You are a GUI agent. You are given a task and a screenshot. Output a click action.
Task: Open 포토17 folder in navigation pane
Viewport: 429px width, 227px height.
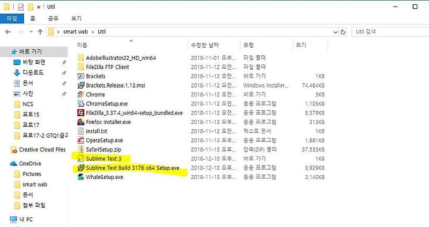pyautogui.click(x=30, y=125)
